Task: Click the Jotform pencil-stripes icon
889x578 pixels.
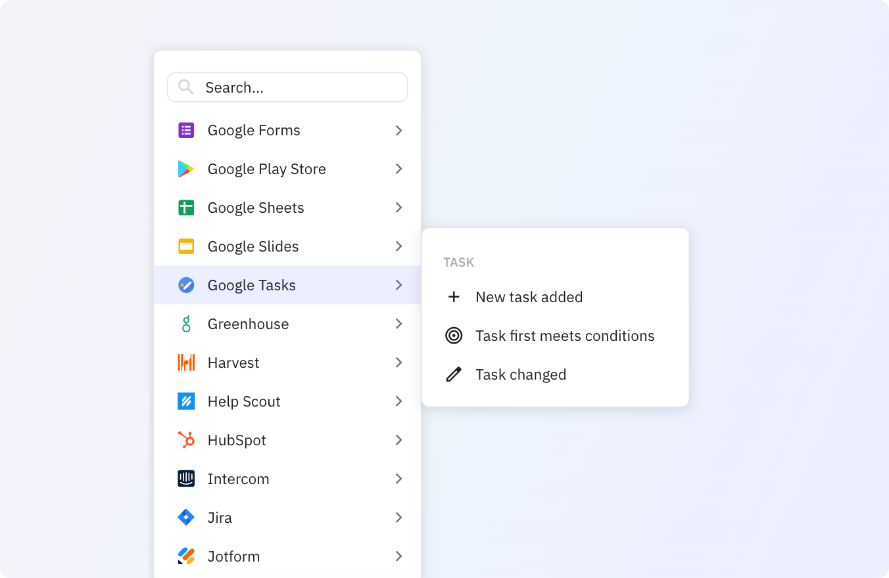Action: [x=186, y=556]
